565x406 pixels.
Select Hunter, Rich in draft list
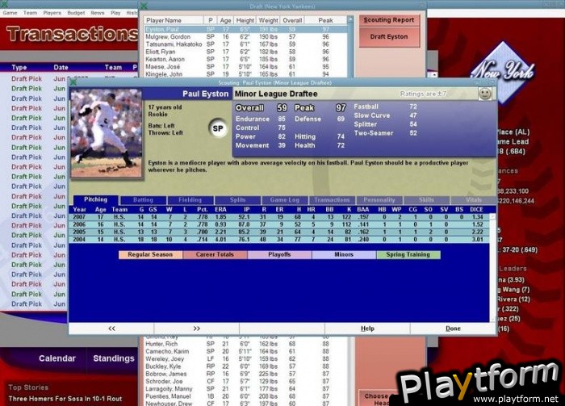pos(245,344)
